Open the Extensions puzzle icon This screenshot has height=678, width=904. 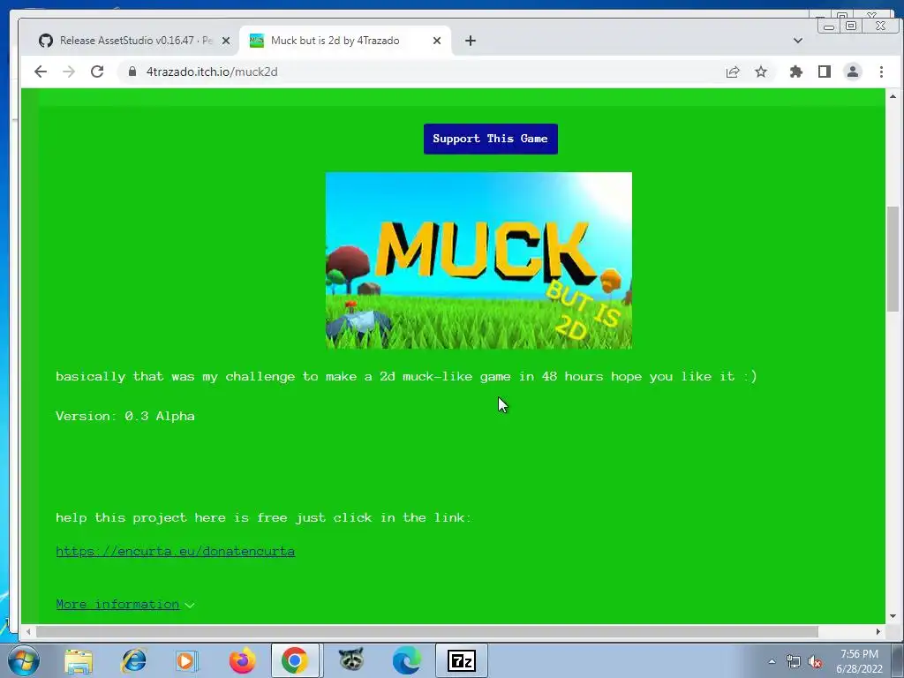tap(796, 72)
